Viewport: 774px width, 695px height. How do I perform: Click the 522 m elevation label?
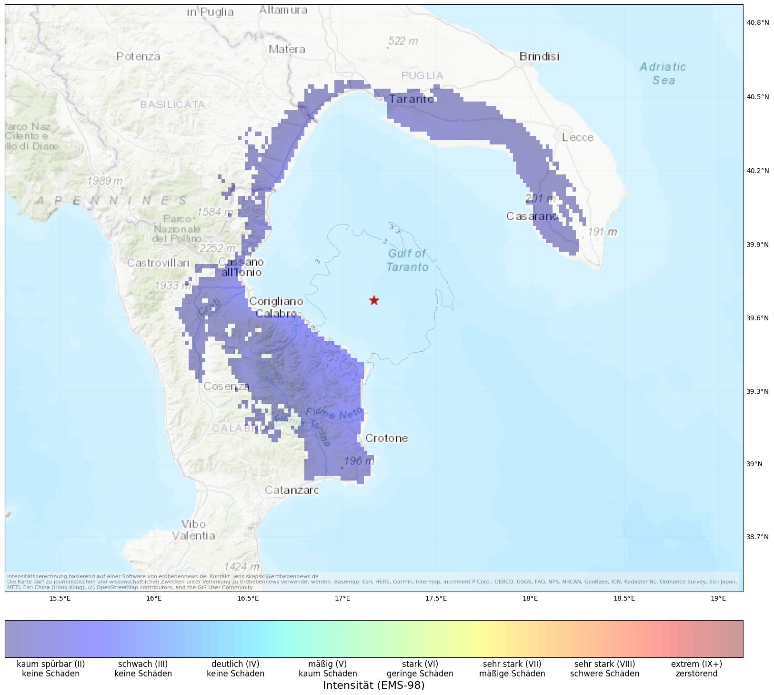click(403, 41)
